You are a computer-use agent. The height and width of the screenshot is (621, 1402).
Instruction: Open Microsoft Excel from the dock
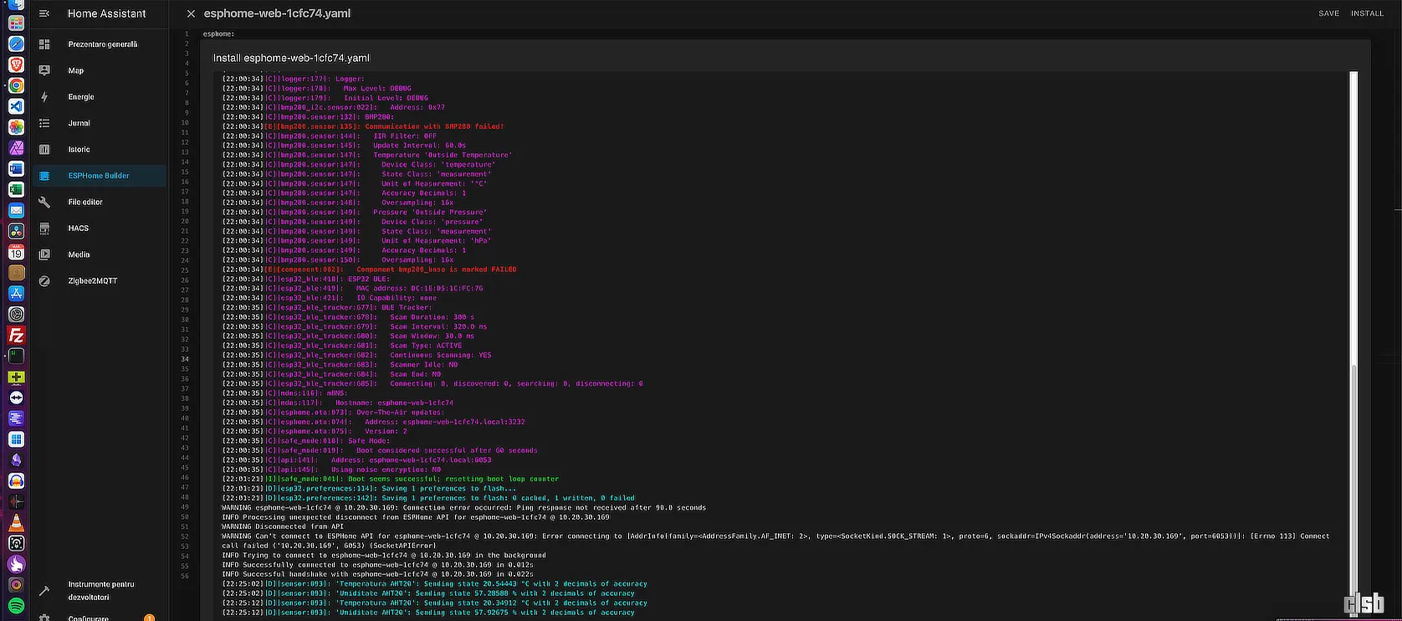pyautogui.click(x=16, y=190)
